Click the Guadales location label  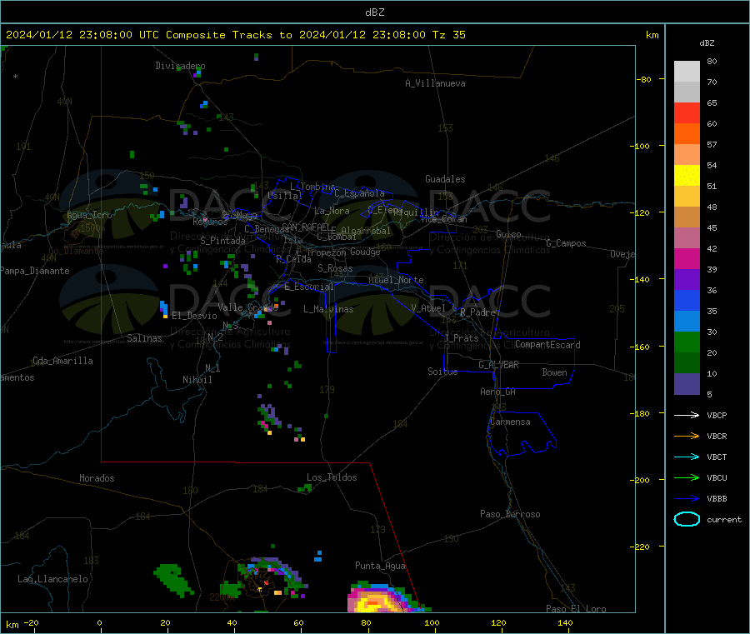[445, 179]
